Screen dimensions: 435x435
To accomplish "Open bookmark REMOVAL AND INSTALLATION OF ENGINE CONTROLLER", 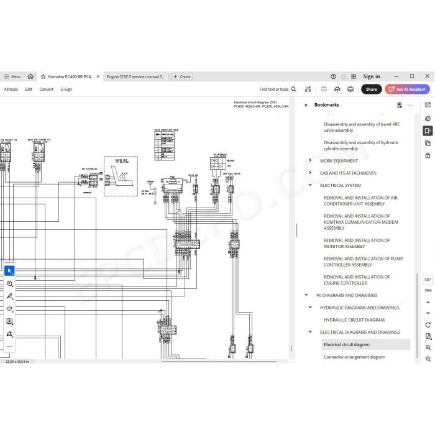I will pyautogui.click(x=357, y=280).
